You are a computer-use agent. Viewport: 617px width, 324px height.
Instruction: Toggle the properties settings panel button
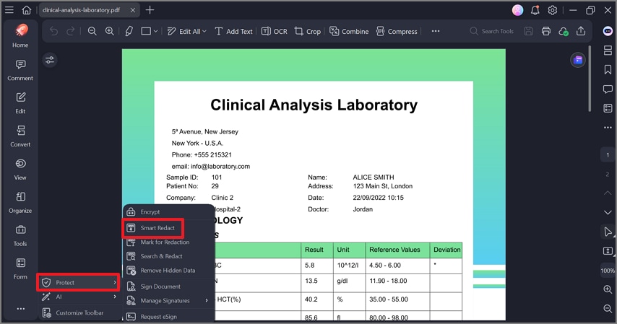click(50, 60)
